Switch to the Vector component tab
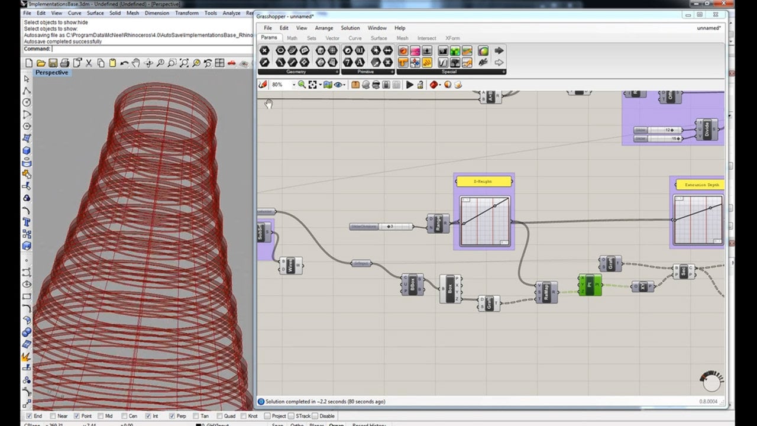The height and width of the screenshot is (426, 757). (332, 38)
